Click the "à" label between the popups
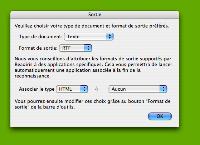Viewport: 200px width, 145px height. [x=97, y=89]
